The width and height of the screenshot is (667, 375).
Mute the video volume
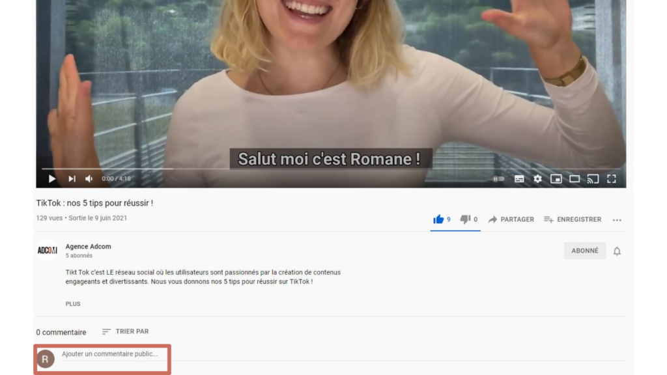pyautogui.click(x=89, y=178)
